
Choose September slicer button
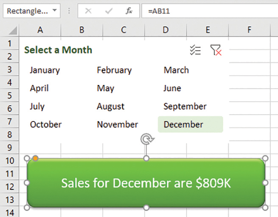click(185, 106)
